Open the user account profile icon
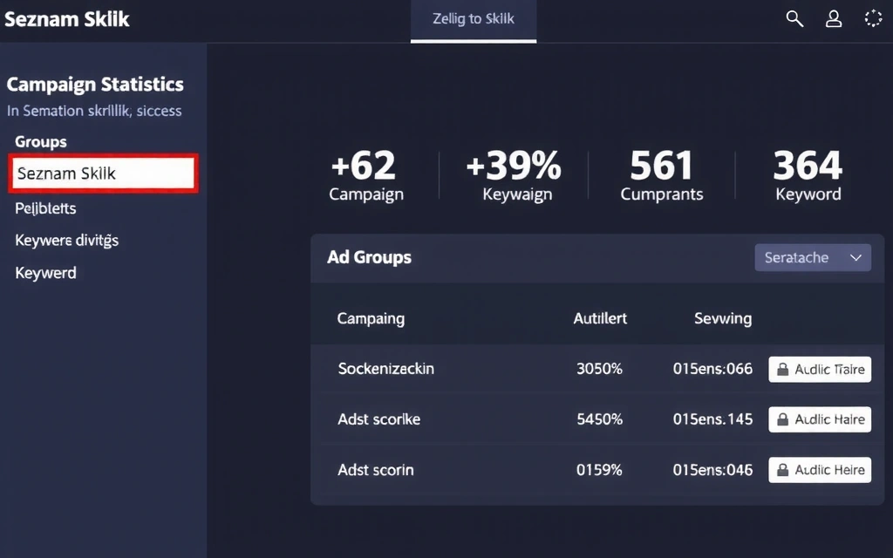The width and height of the screenshot is (893, 558). pyautogui.click(x=834, y=19)
